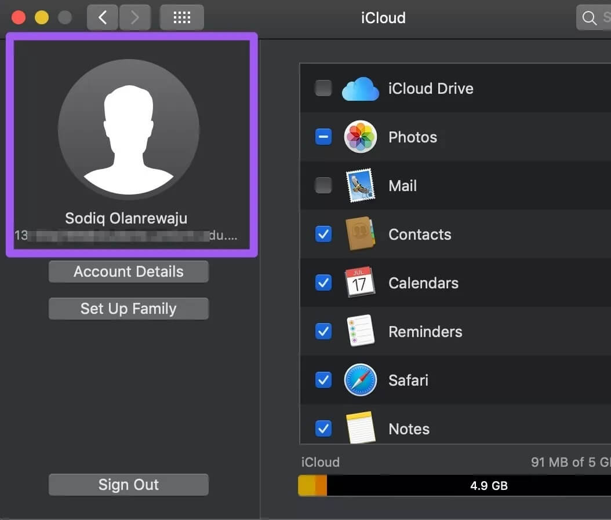Click the Set Up Family button

(129, 309)
